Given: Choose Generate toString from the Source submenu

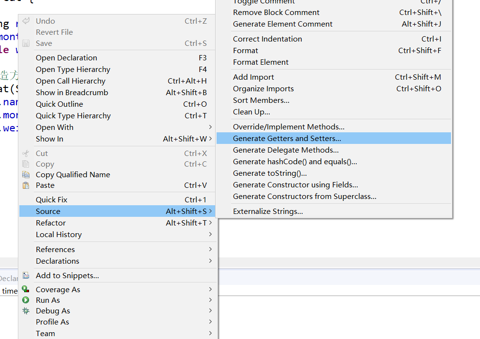Looking at the screenshot, I should 271,173.
